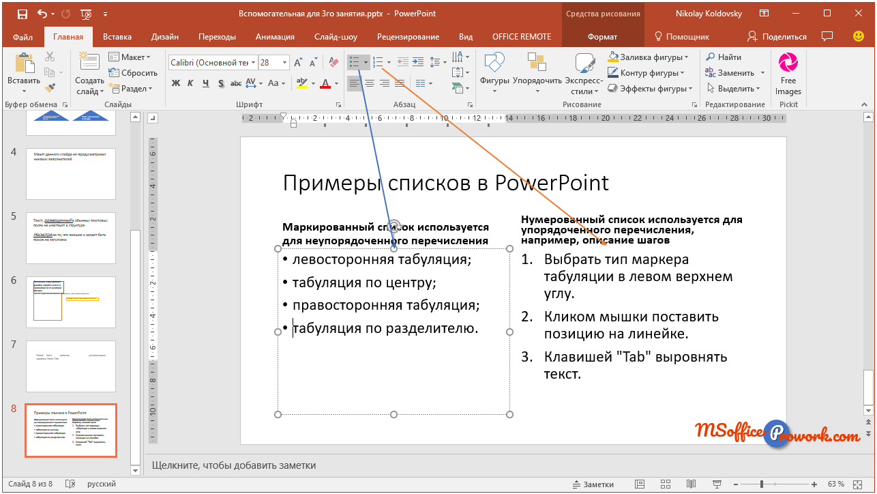Click the numbered list icon
877x494 pixels.
coord(378,62)
